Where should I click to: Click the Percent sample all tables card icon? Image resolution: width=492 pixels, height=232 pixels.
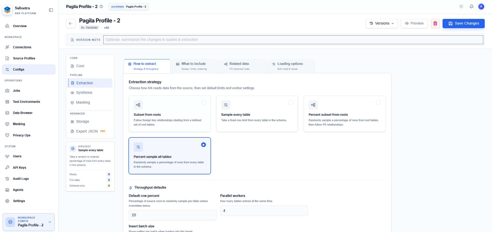pyautogui.click(x=138, y=147)
